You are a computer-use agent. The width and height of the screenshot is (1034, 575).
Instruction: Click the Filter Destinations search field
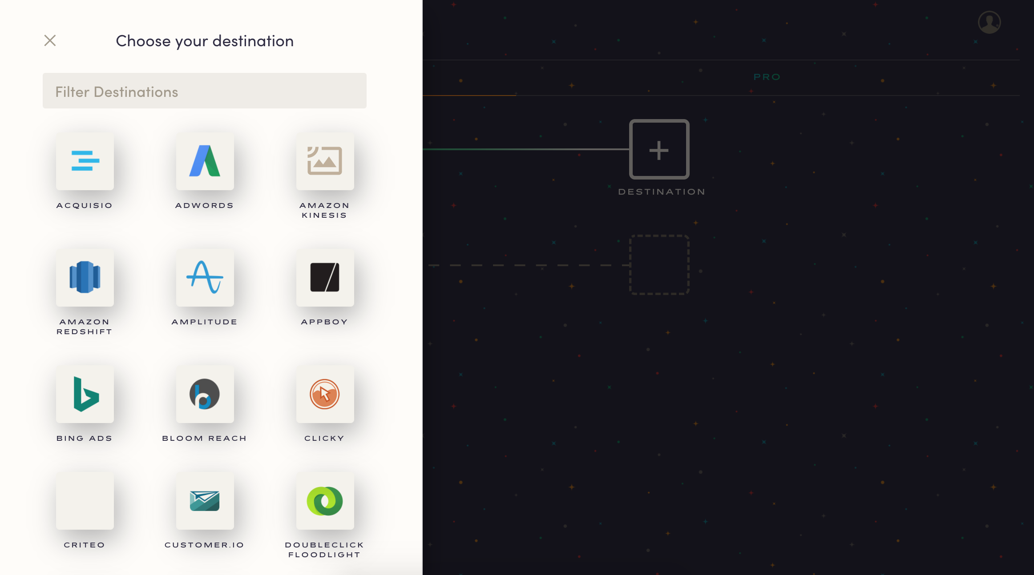point(205,91)
